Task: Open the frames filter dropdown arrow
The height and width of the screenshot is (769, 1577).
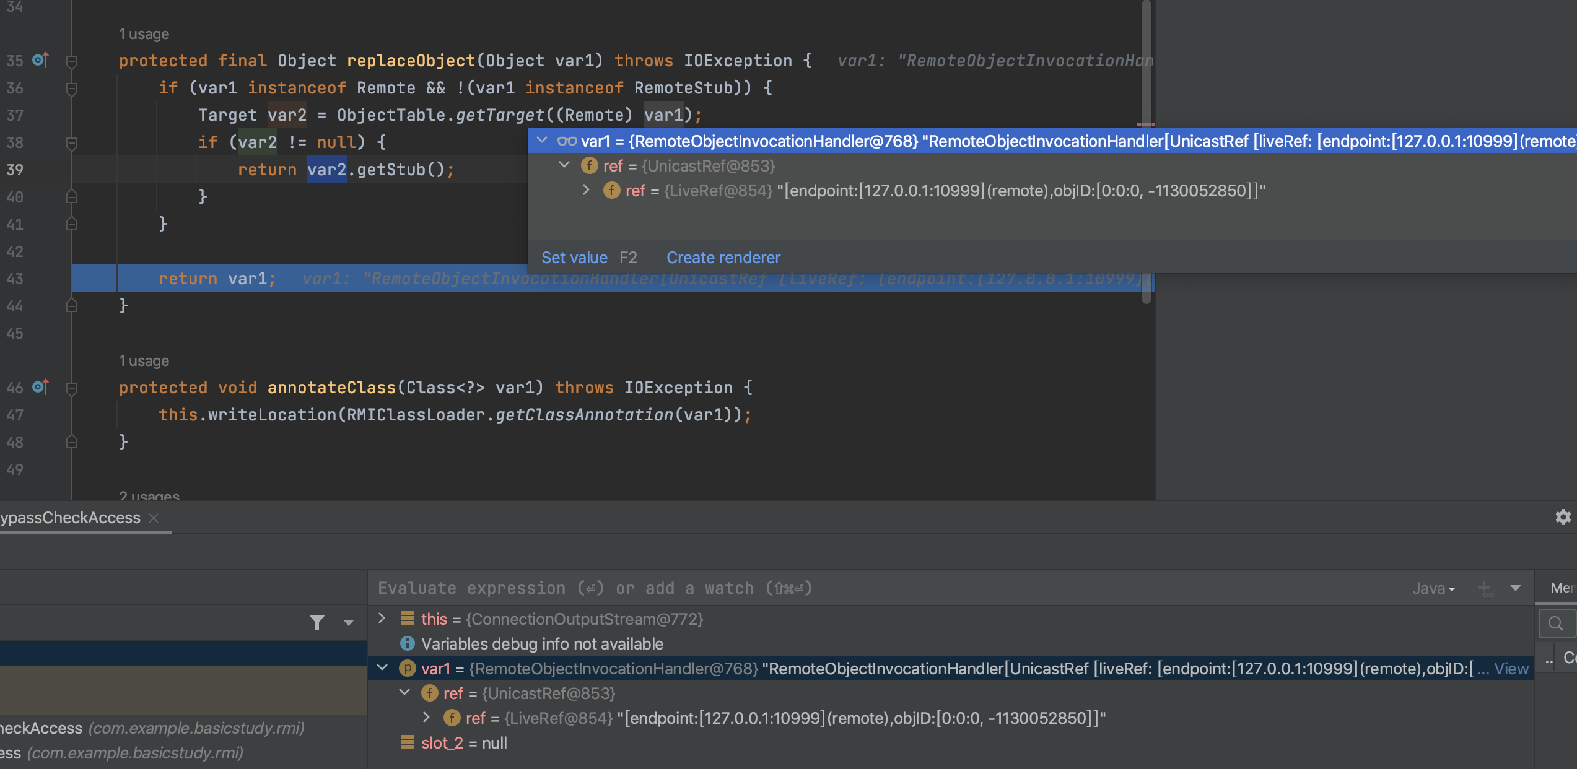Action: [x=349, y=623]
